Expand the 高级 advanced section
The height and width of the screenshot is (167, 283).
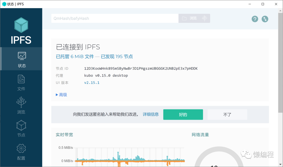click(61, 95)
